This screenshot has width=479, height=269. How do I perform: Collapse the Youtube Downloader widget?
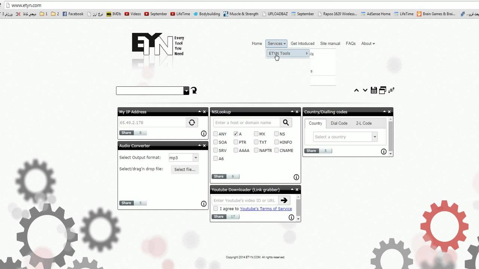pyautogui.click(x=292, y=189)
